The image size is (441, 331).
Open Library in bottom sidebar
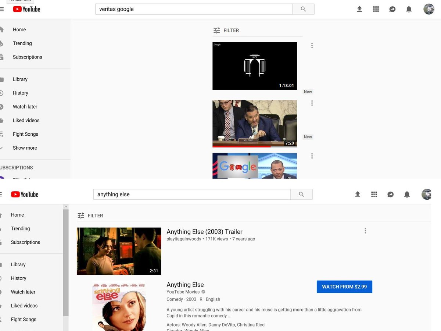tap(18, 264)
